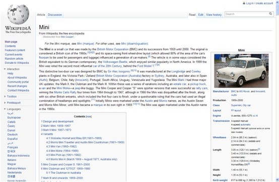279x182 pixels.
Task: Click Log in / create account link
Action: (259, 3)
